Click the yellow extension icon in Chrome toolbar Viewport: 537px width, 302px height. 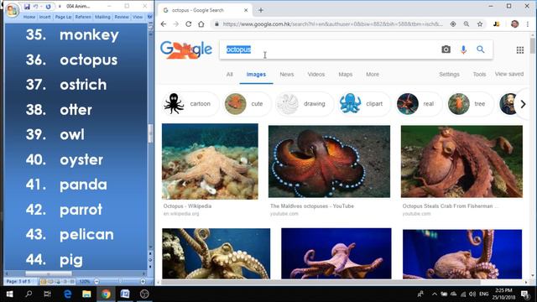497,24
